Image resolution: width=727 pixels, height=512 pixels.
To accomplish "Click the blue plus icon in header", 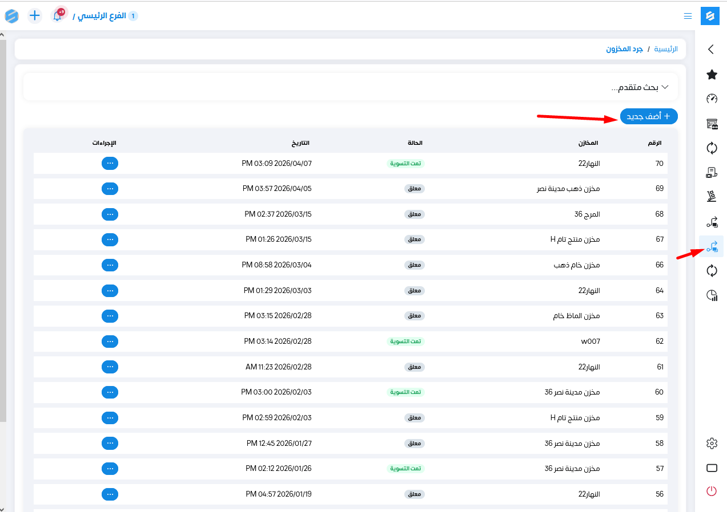I will point(35,15).
